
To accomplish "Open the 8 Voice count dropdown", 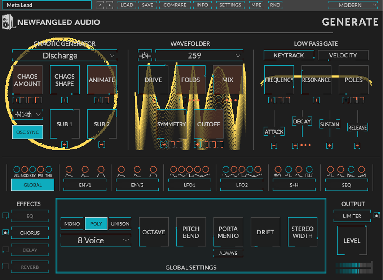I will coord(96,240).
